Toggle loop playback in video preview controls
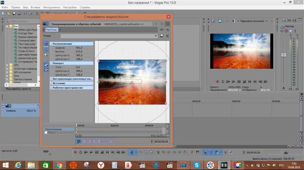 [x=223, y=82]
